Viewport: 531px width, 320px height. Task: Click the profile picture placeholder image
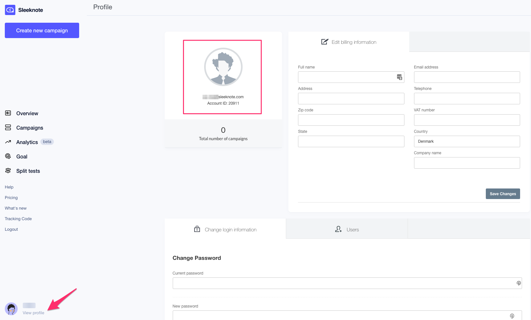click(x=223, y=67)
